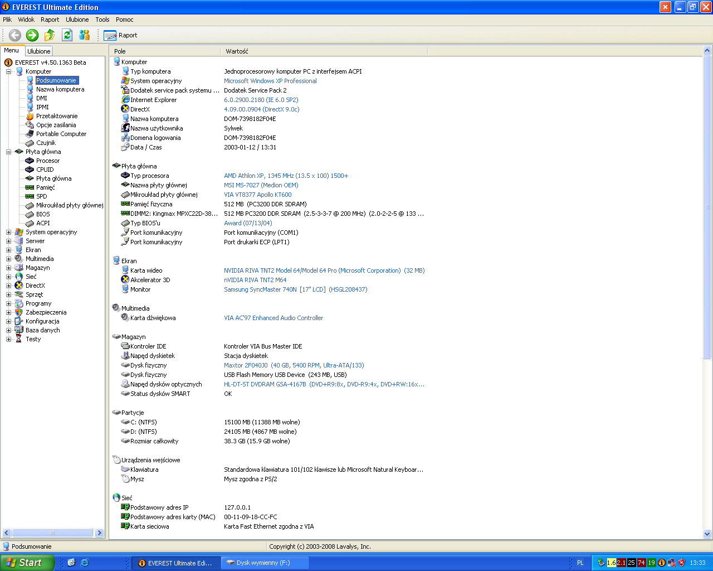Open the Samsung SyncMaster 740N link
Viewport: 713px width, 571px height.
coord(295,289)
